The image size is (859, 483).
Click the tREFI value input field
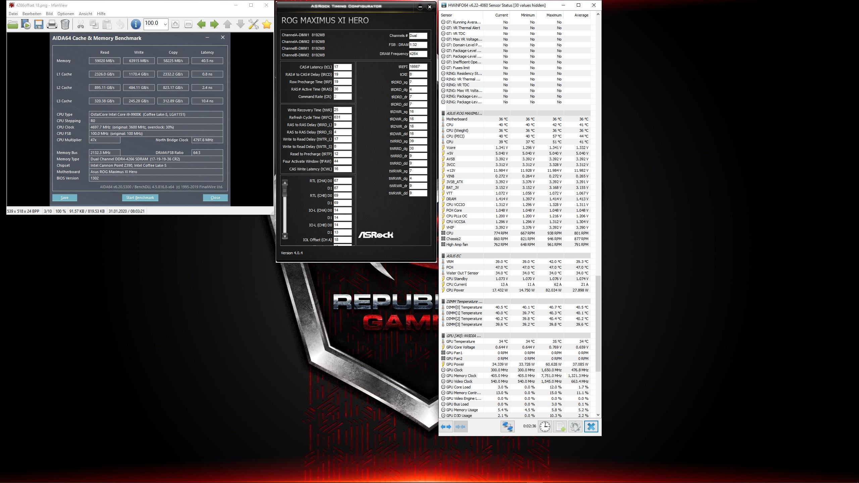tap(418, 67)
